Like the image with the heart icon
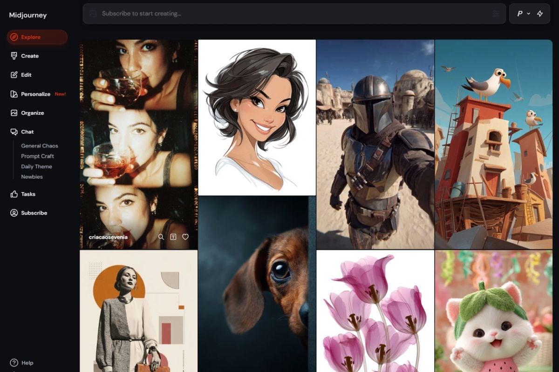The width and height of the screenshot is (559, 372). 185,237
